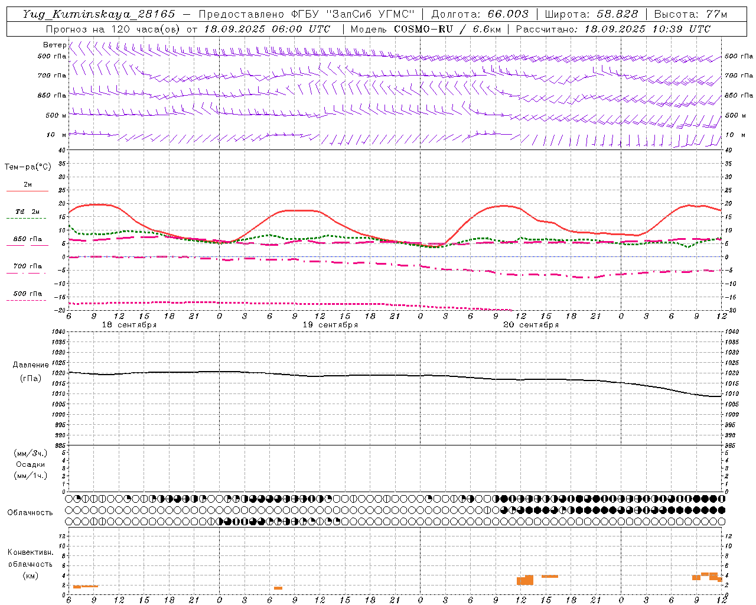The height and width of the screenshot is (605, 756).
Task: Click the "Рассчитано: 18.09.2025 10:39 UTC" text
Action: point(613,29)
